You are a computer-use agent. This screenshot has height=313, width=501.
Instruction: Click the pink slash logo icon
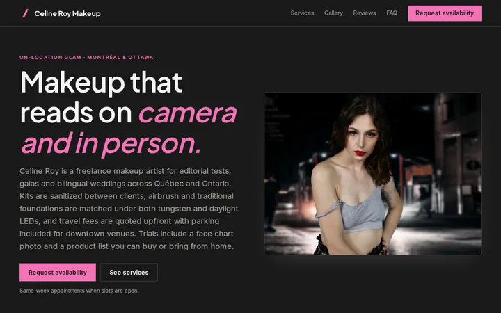click(x=25, y=13)
